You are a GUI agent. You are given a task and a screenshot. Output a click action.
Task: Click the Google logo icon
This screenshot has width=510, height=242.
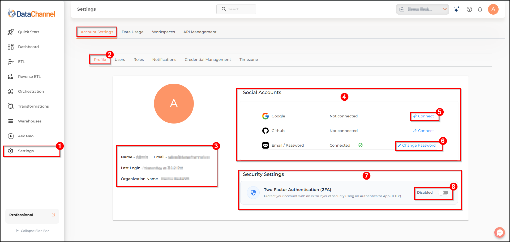click(x=265, y=116)
